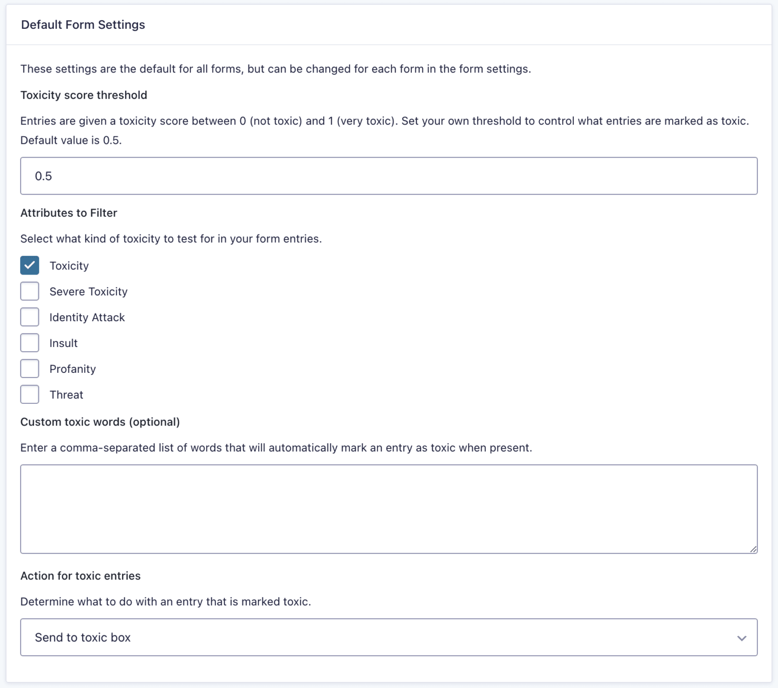Click the chevron on the toxic action selector
The image size is (778, 688).
click(742, 637)
